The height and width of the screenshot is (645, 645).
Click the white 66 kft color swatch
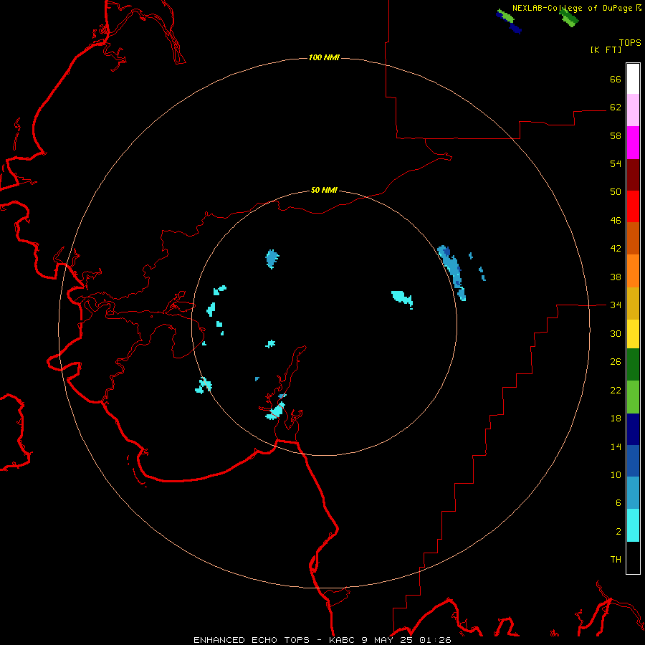633,79
